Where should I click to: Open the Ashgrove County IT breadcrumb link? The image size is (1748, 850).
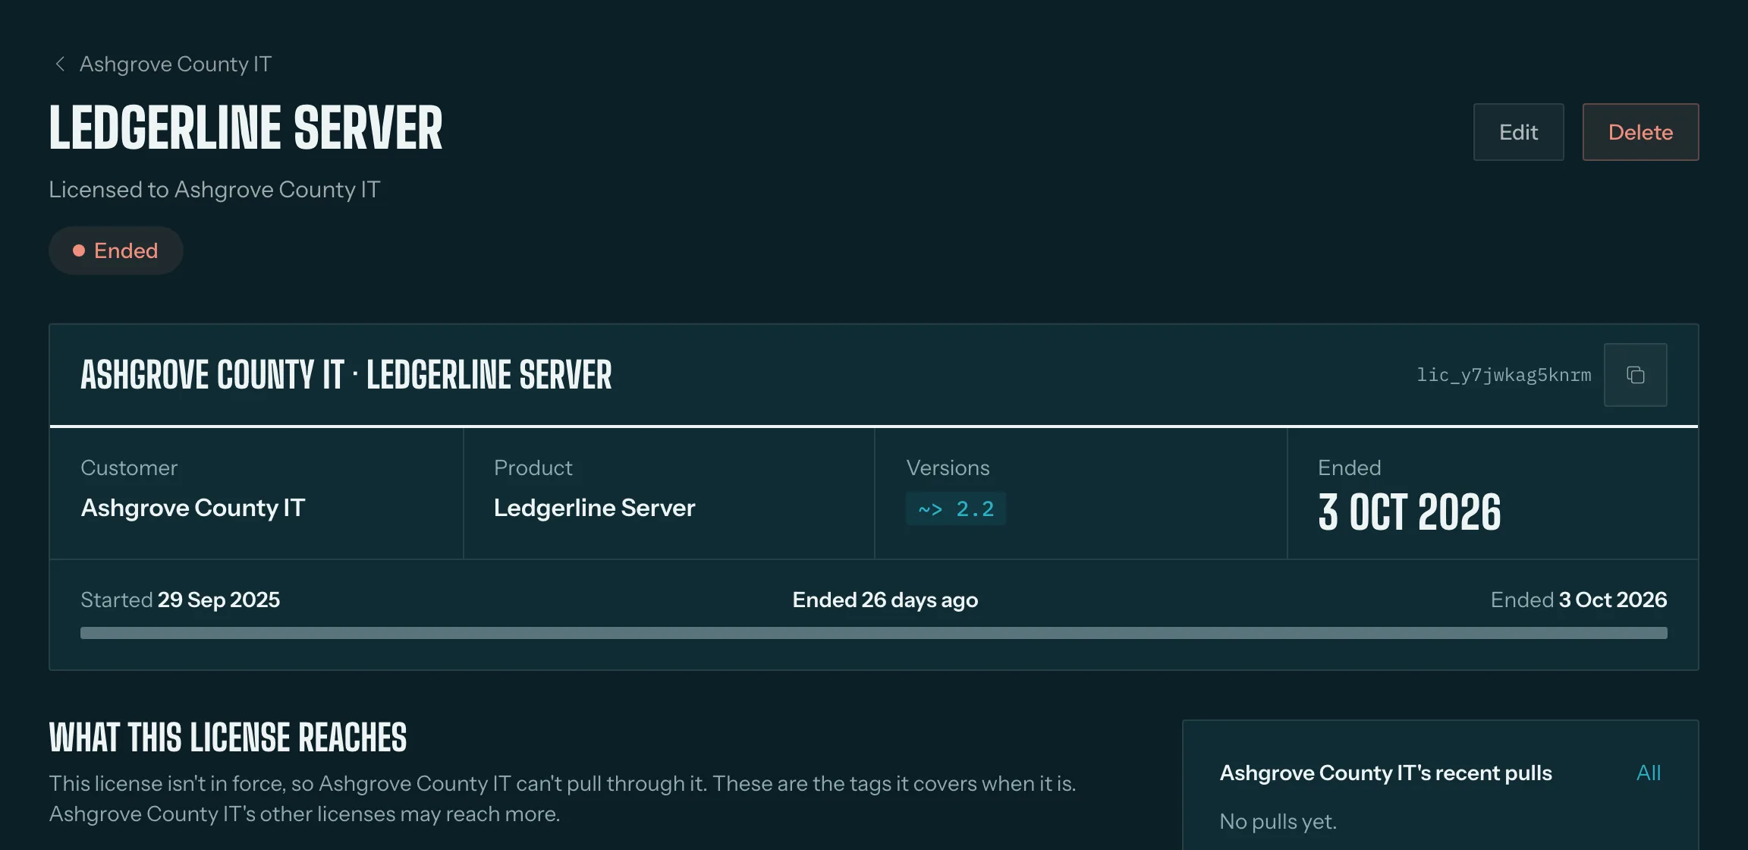click(x=175, y=64)
